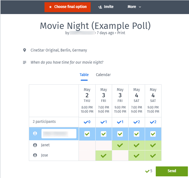The height and width of the screenshot is (178, 189).
Task: Click the SAT May 4 7:00 PM column header
Action: tap(137, 101)
